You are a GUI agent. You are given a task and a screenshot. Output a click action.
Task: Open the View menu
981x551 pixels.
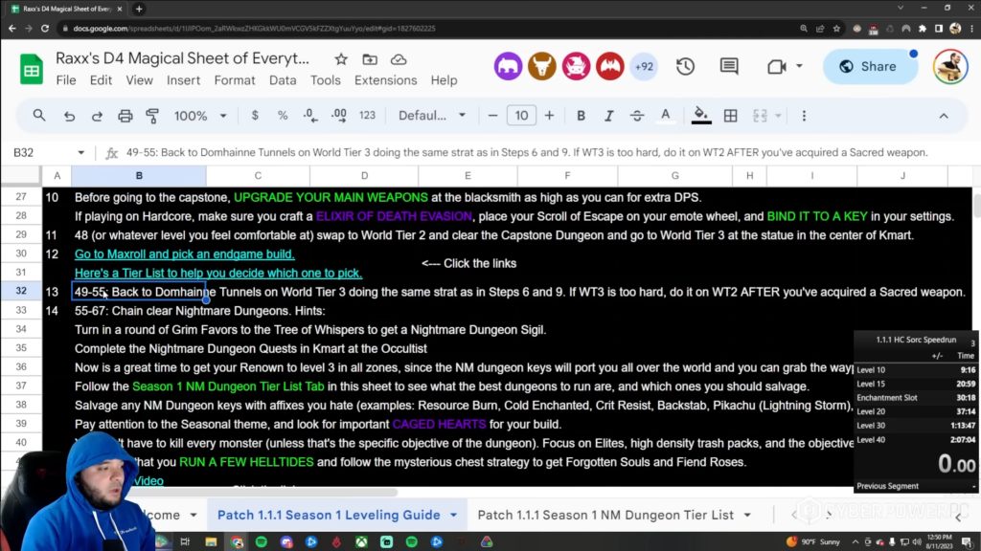(139, 80)
